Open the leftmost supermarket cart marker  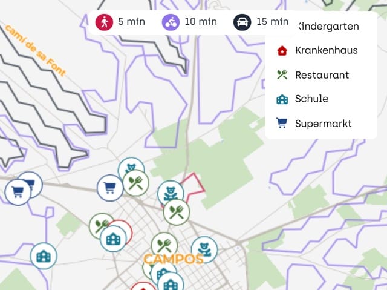[x=18, y=192]
